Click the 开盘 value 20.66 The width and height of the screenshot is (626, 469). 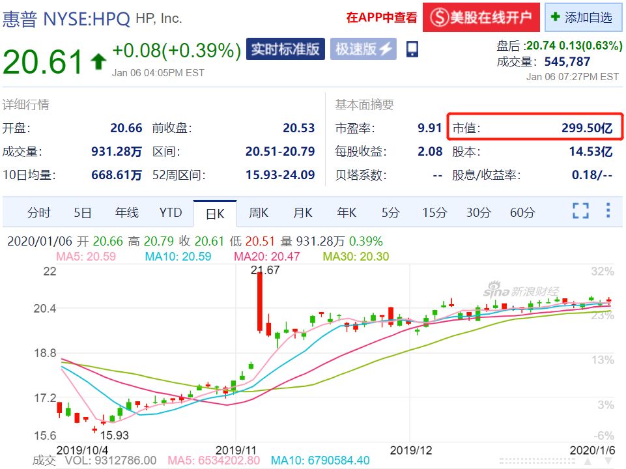tap(126, 128)
